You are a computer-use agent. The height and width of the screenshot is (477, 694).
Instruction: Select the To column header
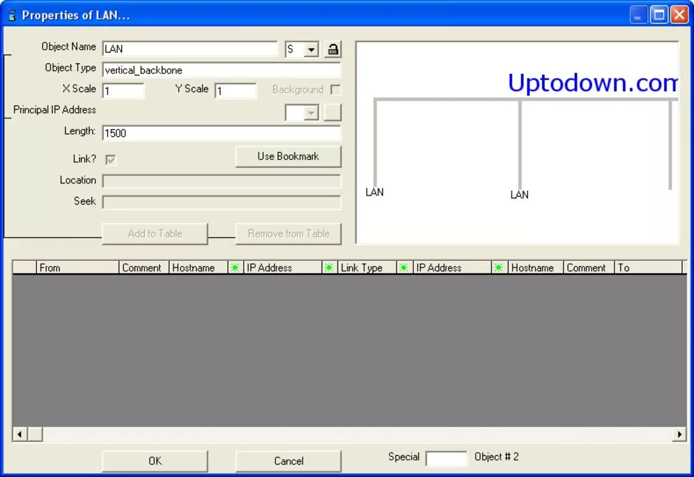(648, 268)
